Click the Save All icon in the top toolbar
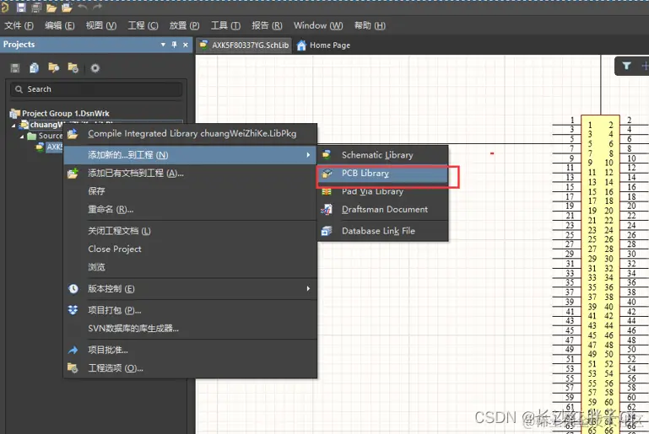 pos(36,7)
